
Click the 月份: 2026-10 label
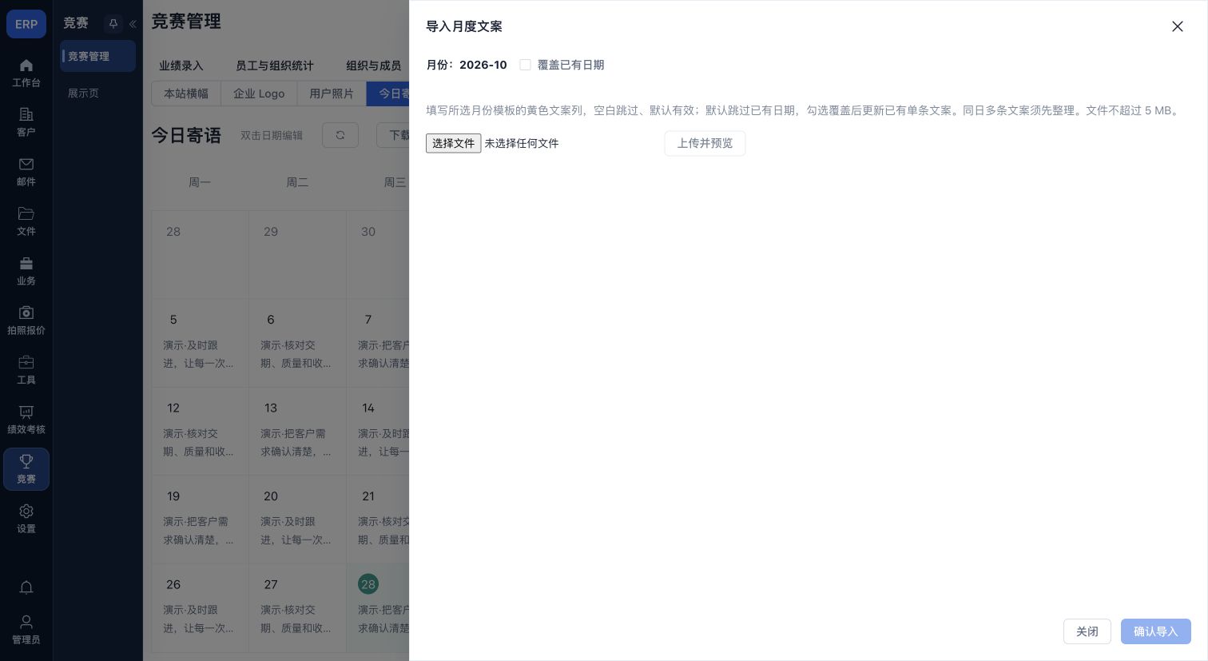467,65
